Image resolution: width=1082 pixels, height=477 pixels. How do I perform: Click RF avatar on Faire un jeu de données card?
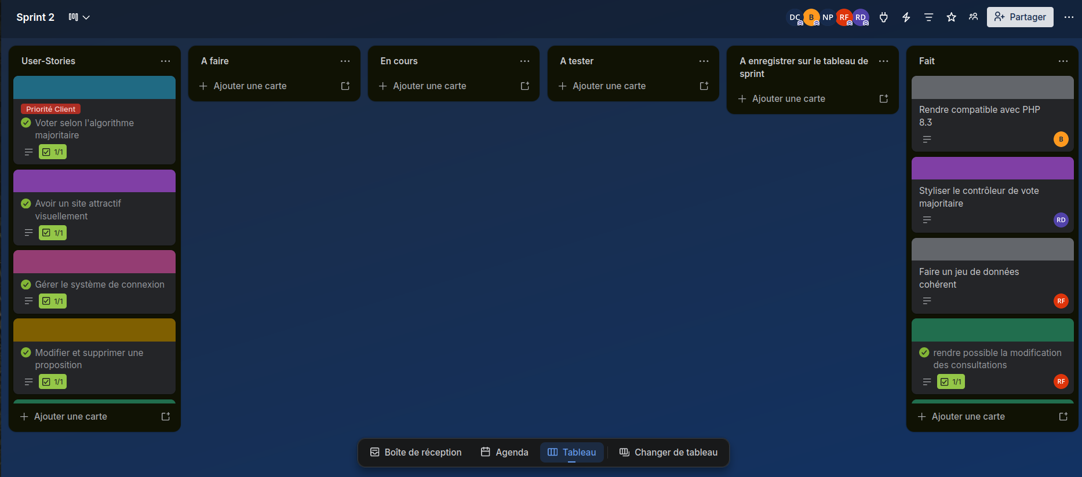coord(1061,301)
